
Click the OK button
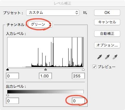pos(107,13)
